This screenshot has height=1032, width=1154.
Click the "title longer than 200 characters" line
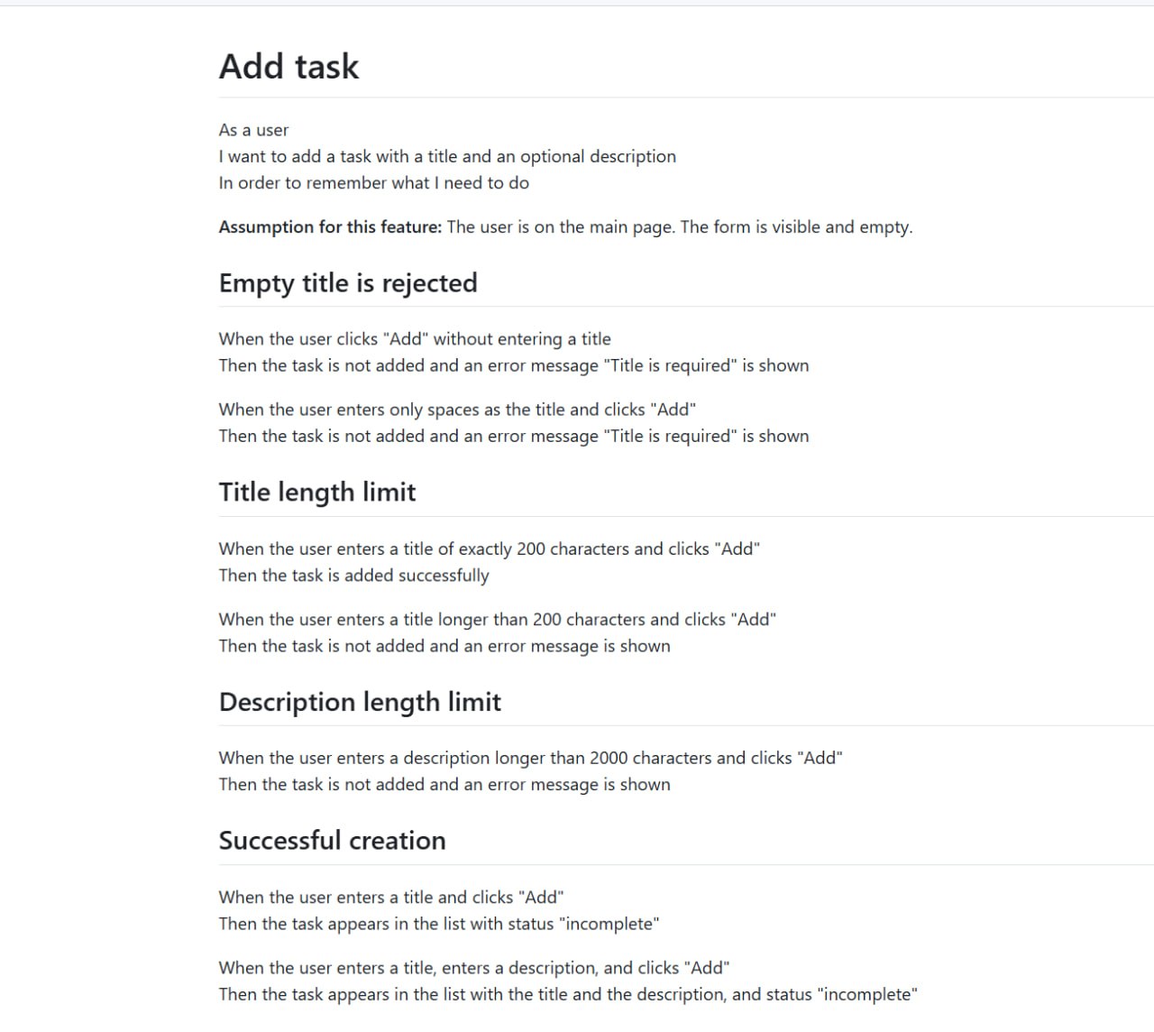498,620
